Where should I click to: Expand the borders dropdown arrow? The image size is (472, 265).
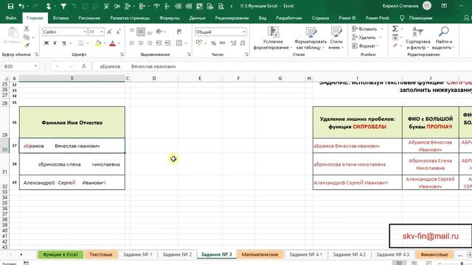88,43
